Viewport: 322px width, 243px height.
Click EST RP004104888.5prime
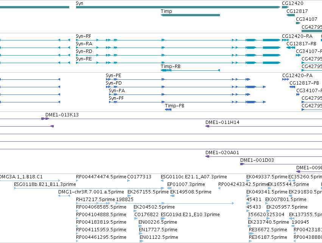101,215
